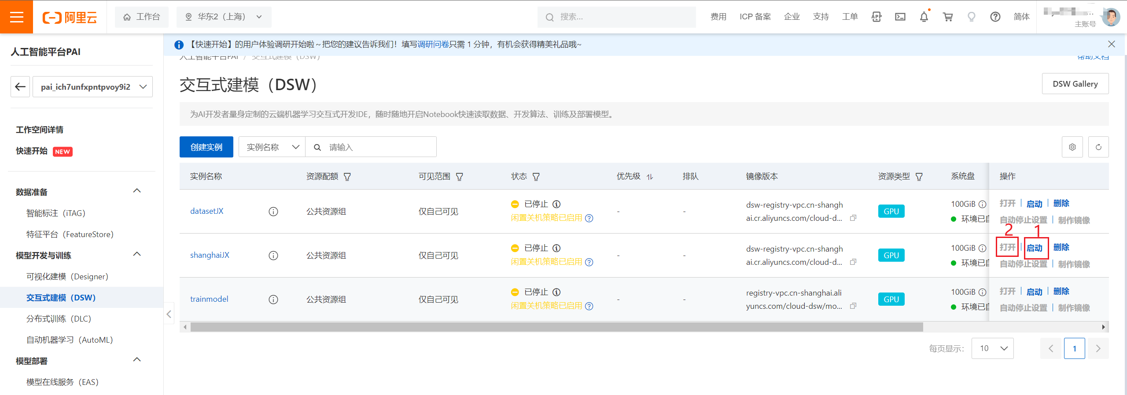Screen dimensions: 1127x395
Task: Show stopped-status details for datasetJX
Action: point(556,204)
